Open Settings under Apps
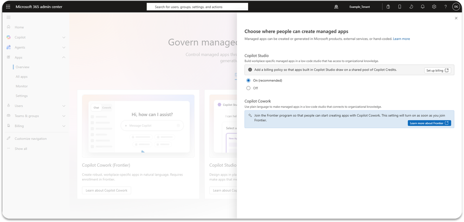 pyautogui.click(x=22, y=96)
